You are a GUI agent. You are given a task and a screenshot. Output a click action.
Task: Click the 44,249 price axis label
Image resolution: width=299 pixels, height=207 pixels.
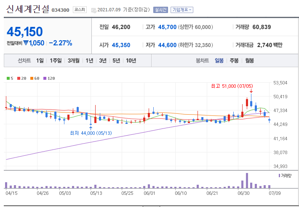(280, 124)
